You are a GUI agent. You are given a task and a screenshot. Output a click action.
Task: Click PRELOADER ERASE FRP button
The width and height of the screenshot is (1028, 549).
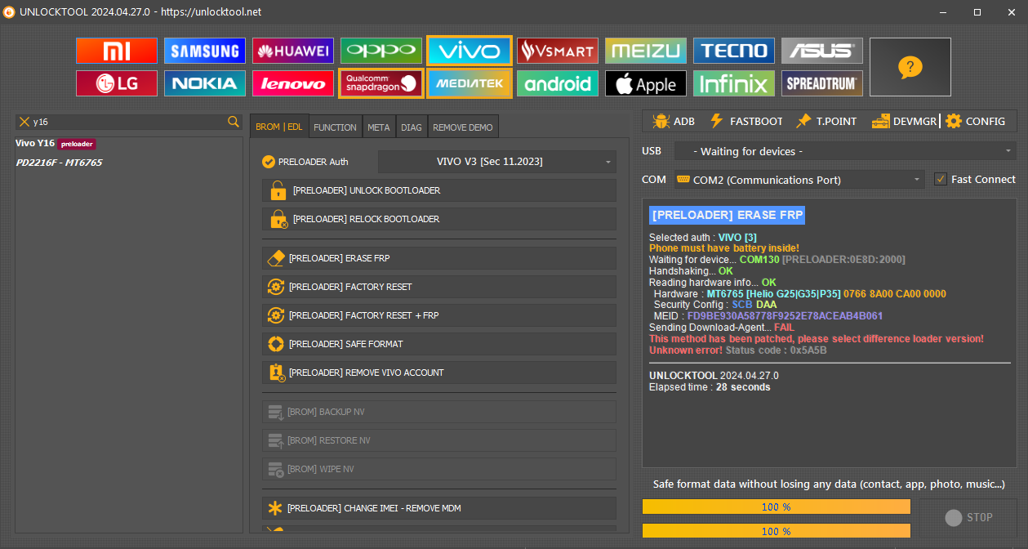[x=439, y=258]
